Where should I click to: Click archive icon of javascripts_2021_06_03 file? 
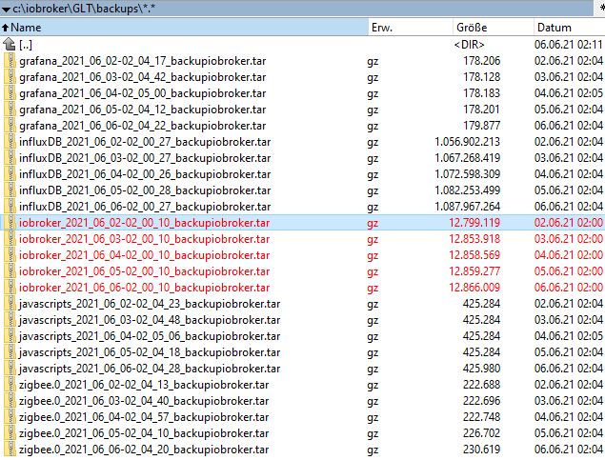pos(10,320)
